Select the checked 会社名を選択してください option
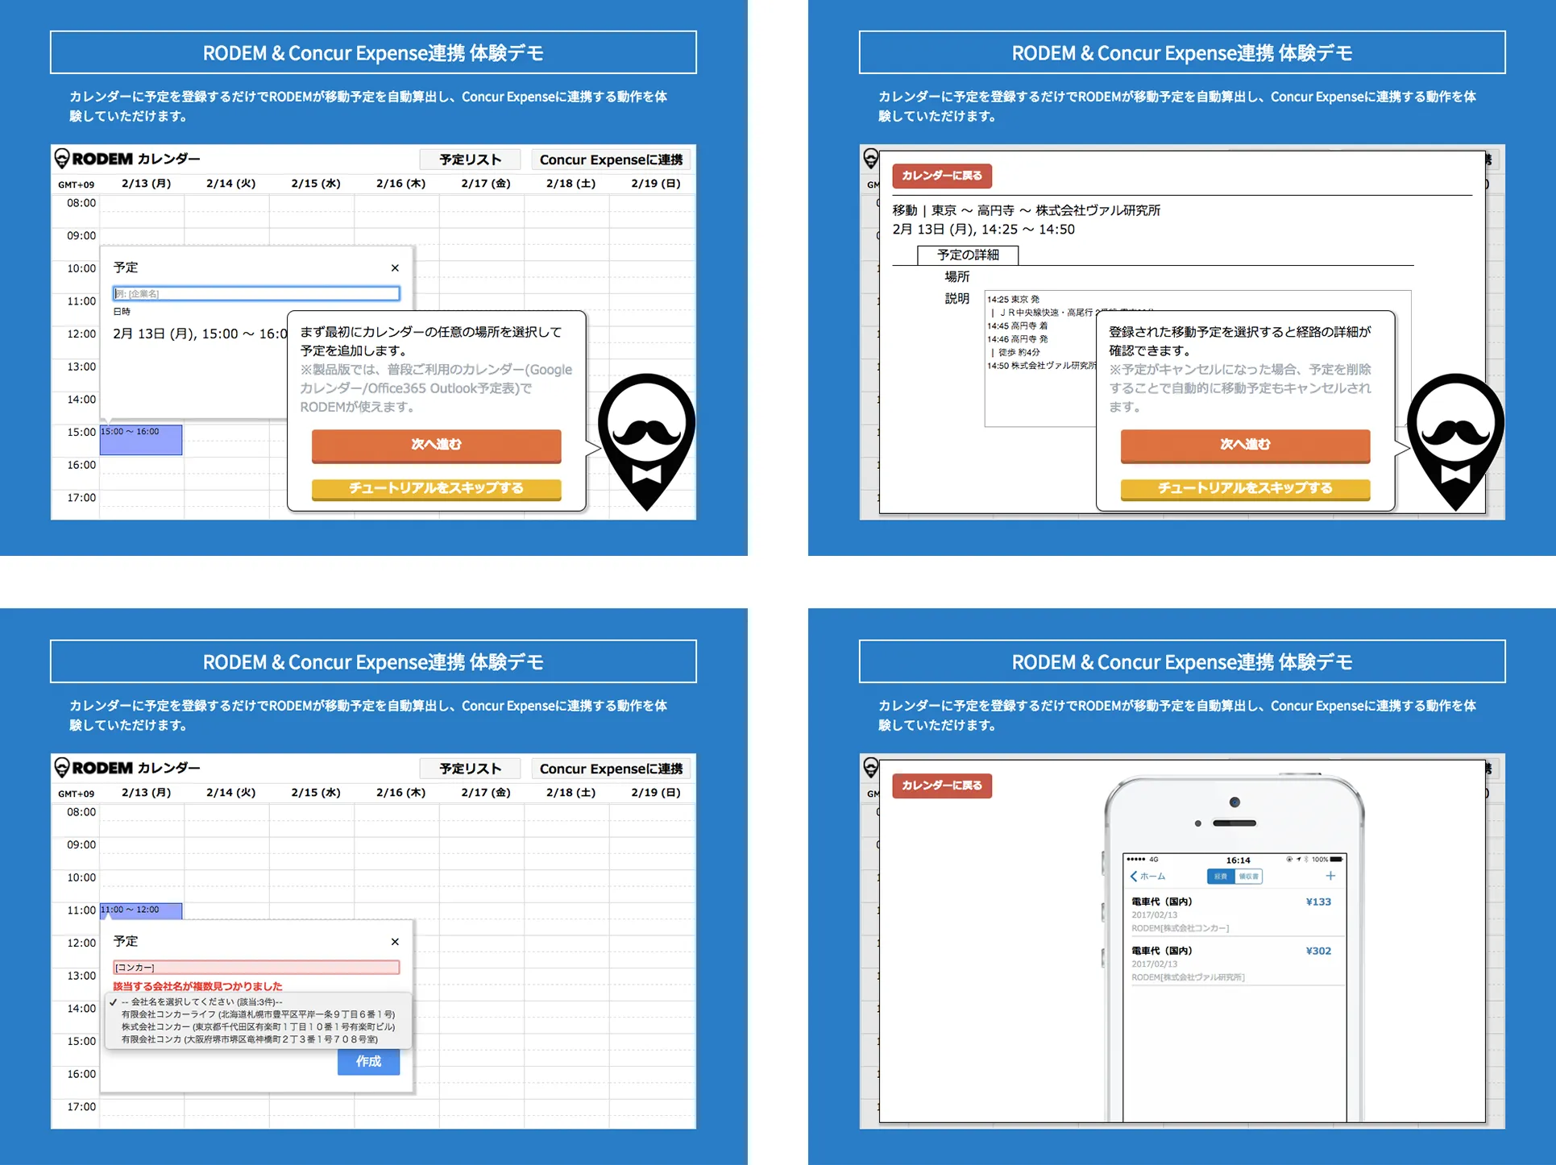1556x1165 pixels. click(x=201, y=1002)
